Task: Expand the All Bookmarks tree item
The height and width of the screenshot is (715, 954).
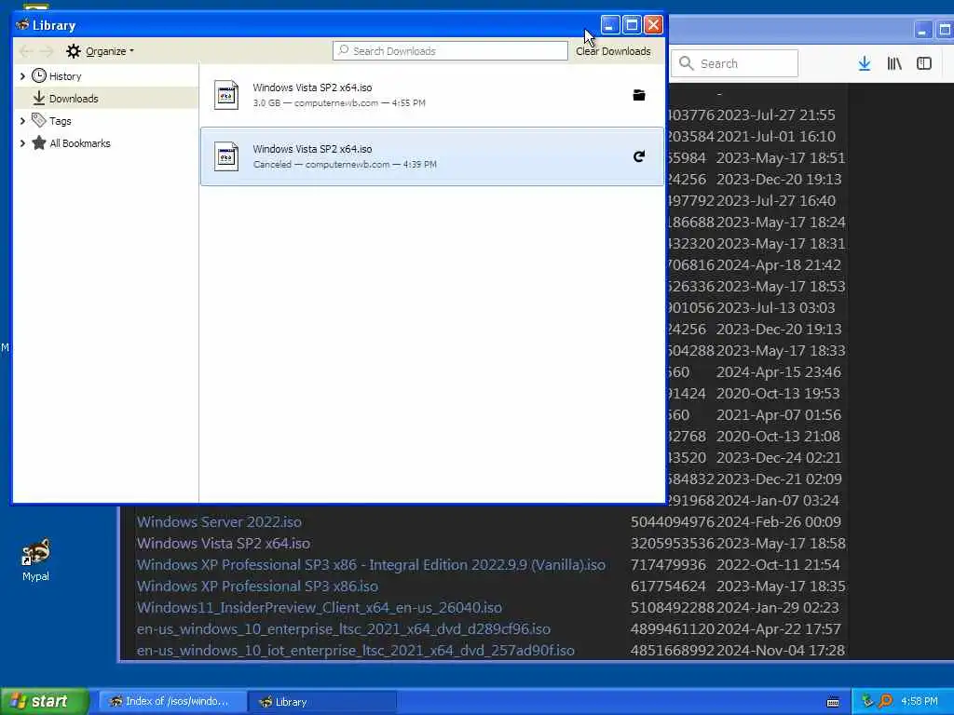Action: pos(22,143)
